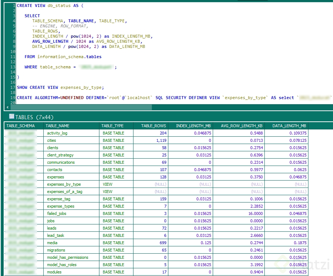
Task: Select the modules table name cell
Action: click(71, 272)
